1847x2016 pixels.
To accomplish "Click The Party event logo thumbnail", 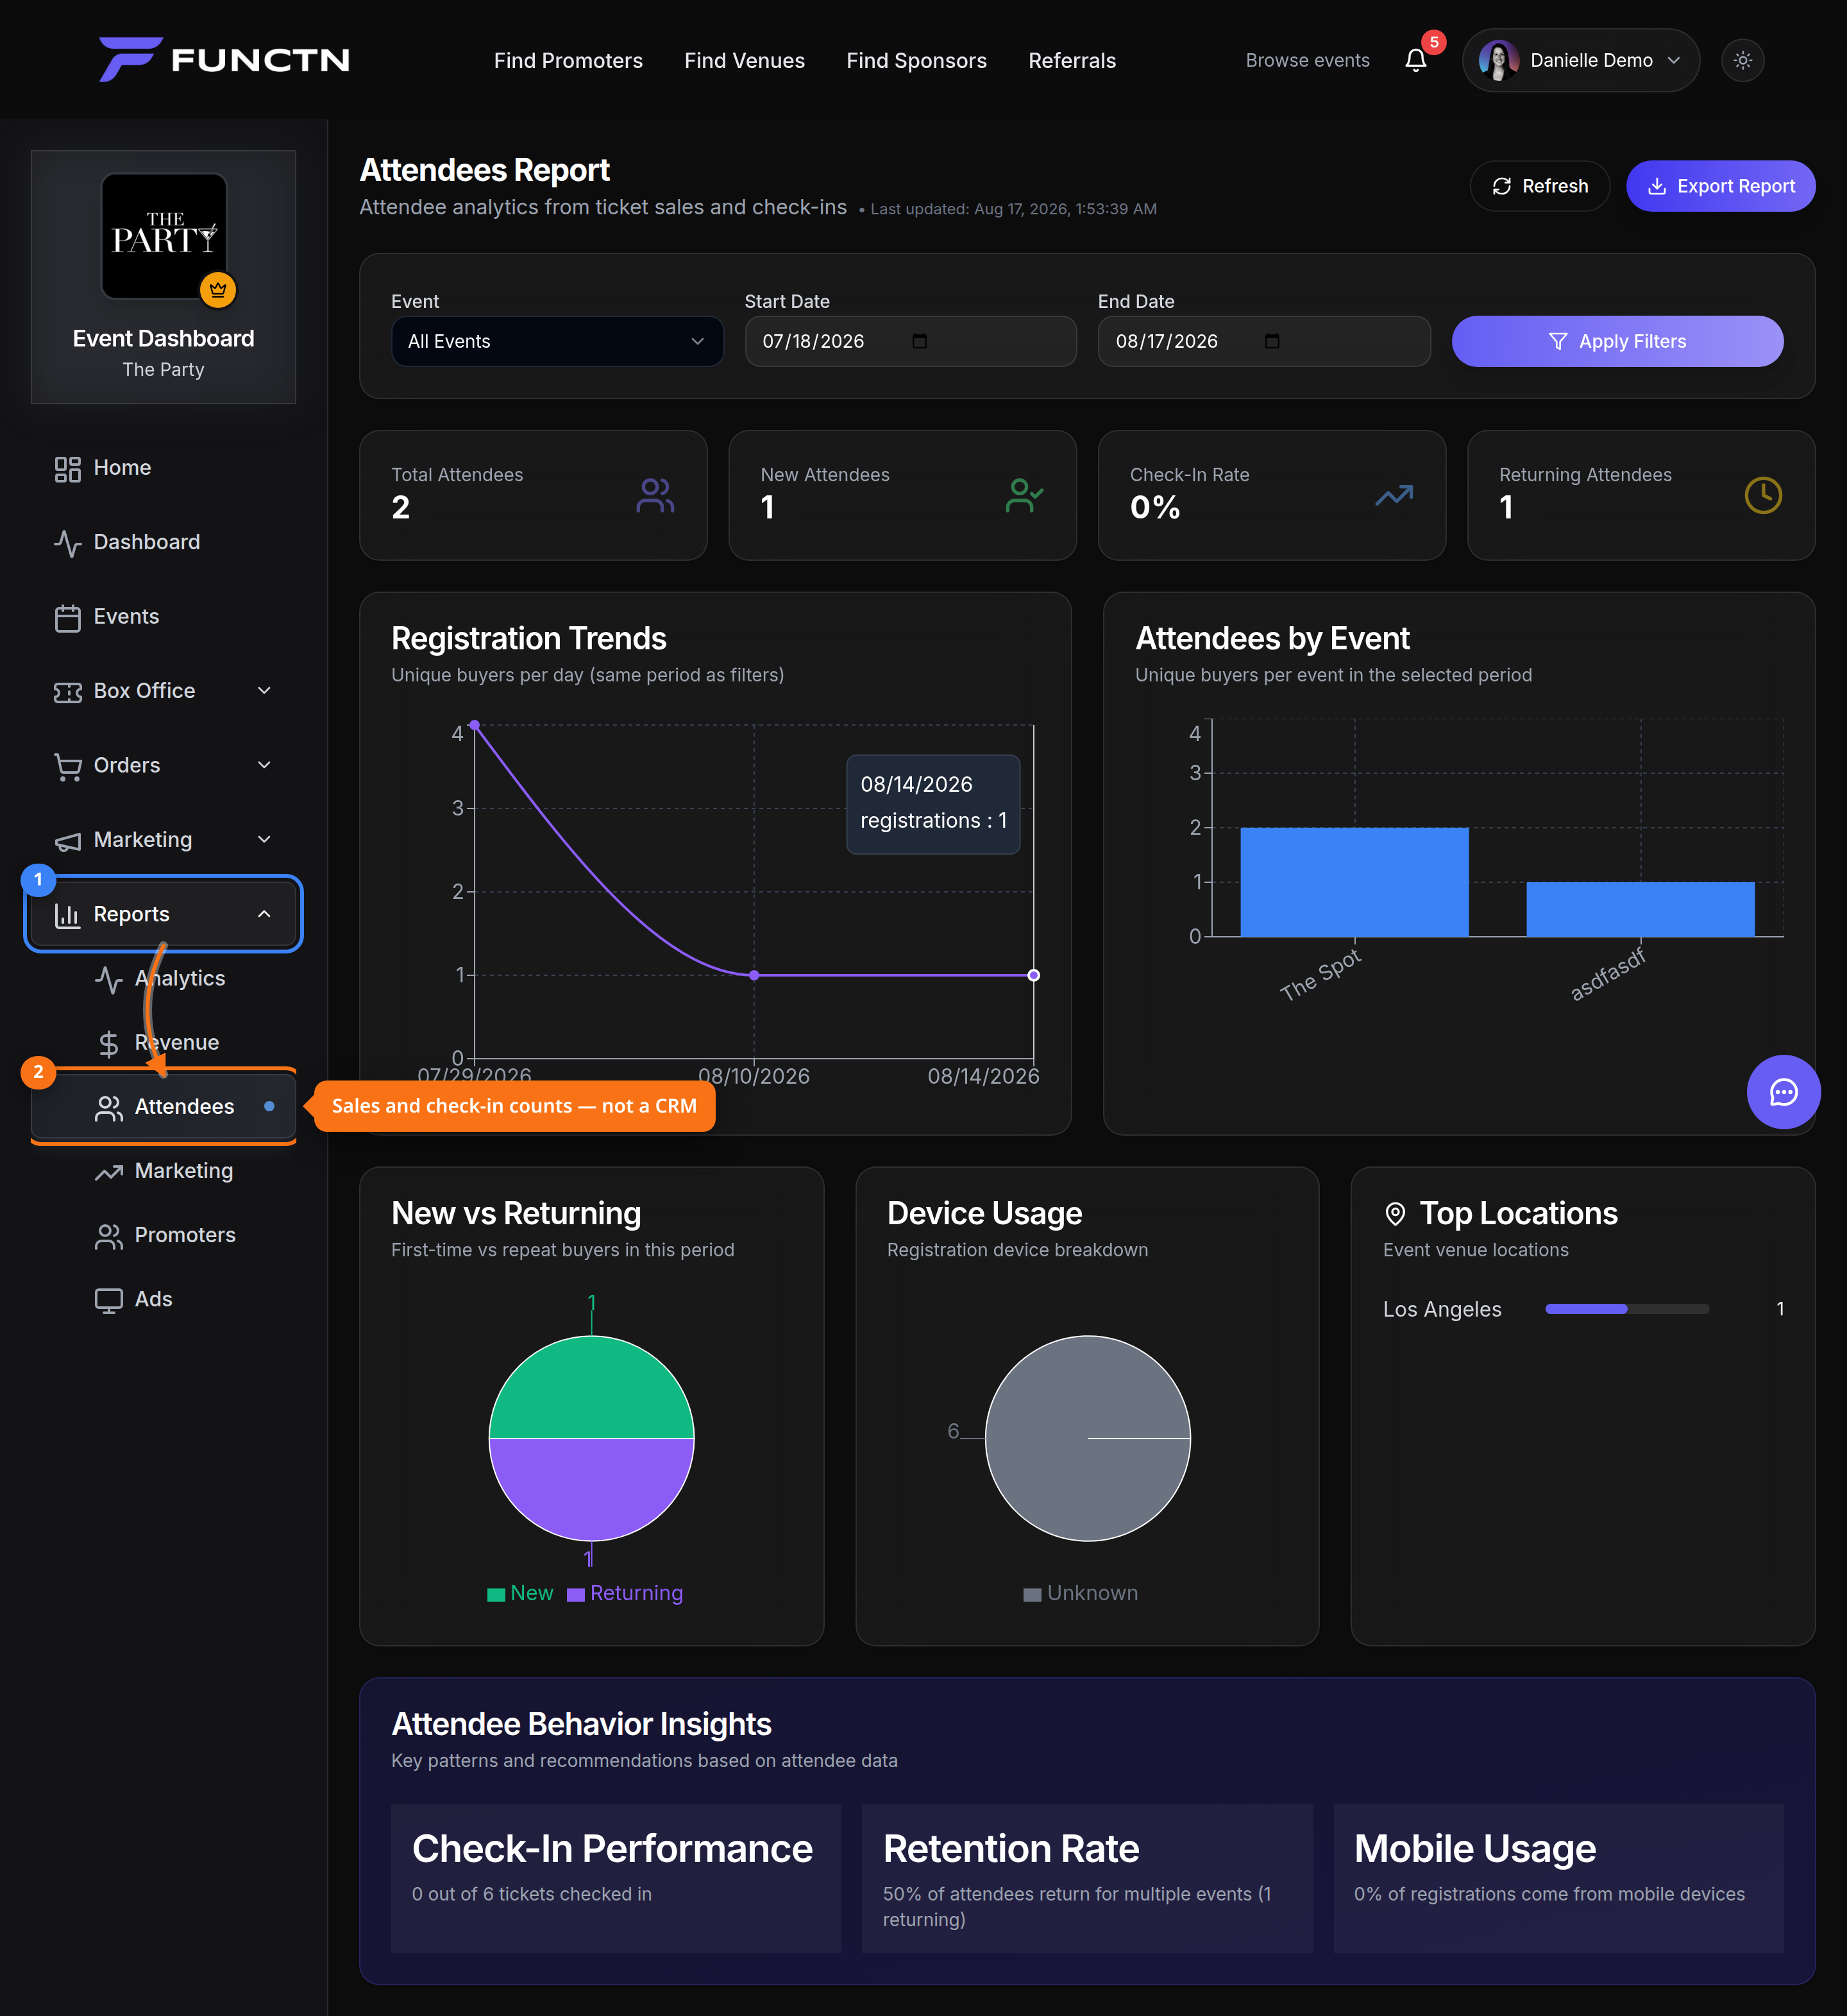I will coord(164,236).
